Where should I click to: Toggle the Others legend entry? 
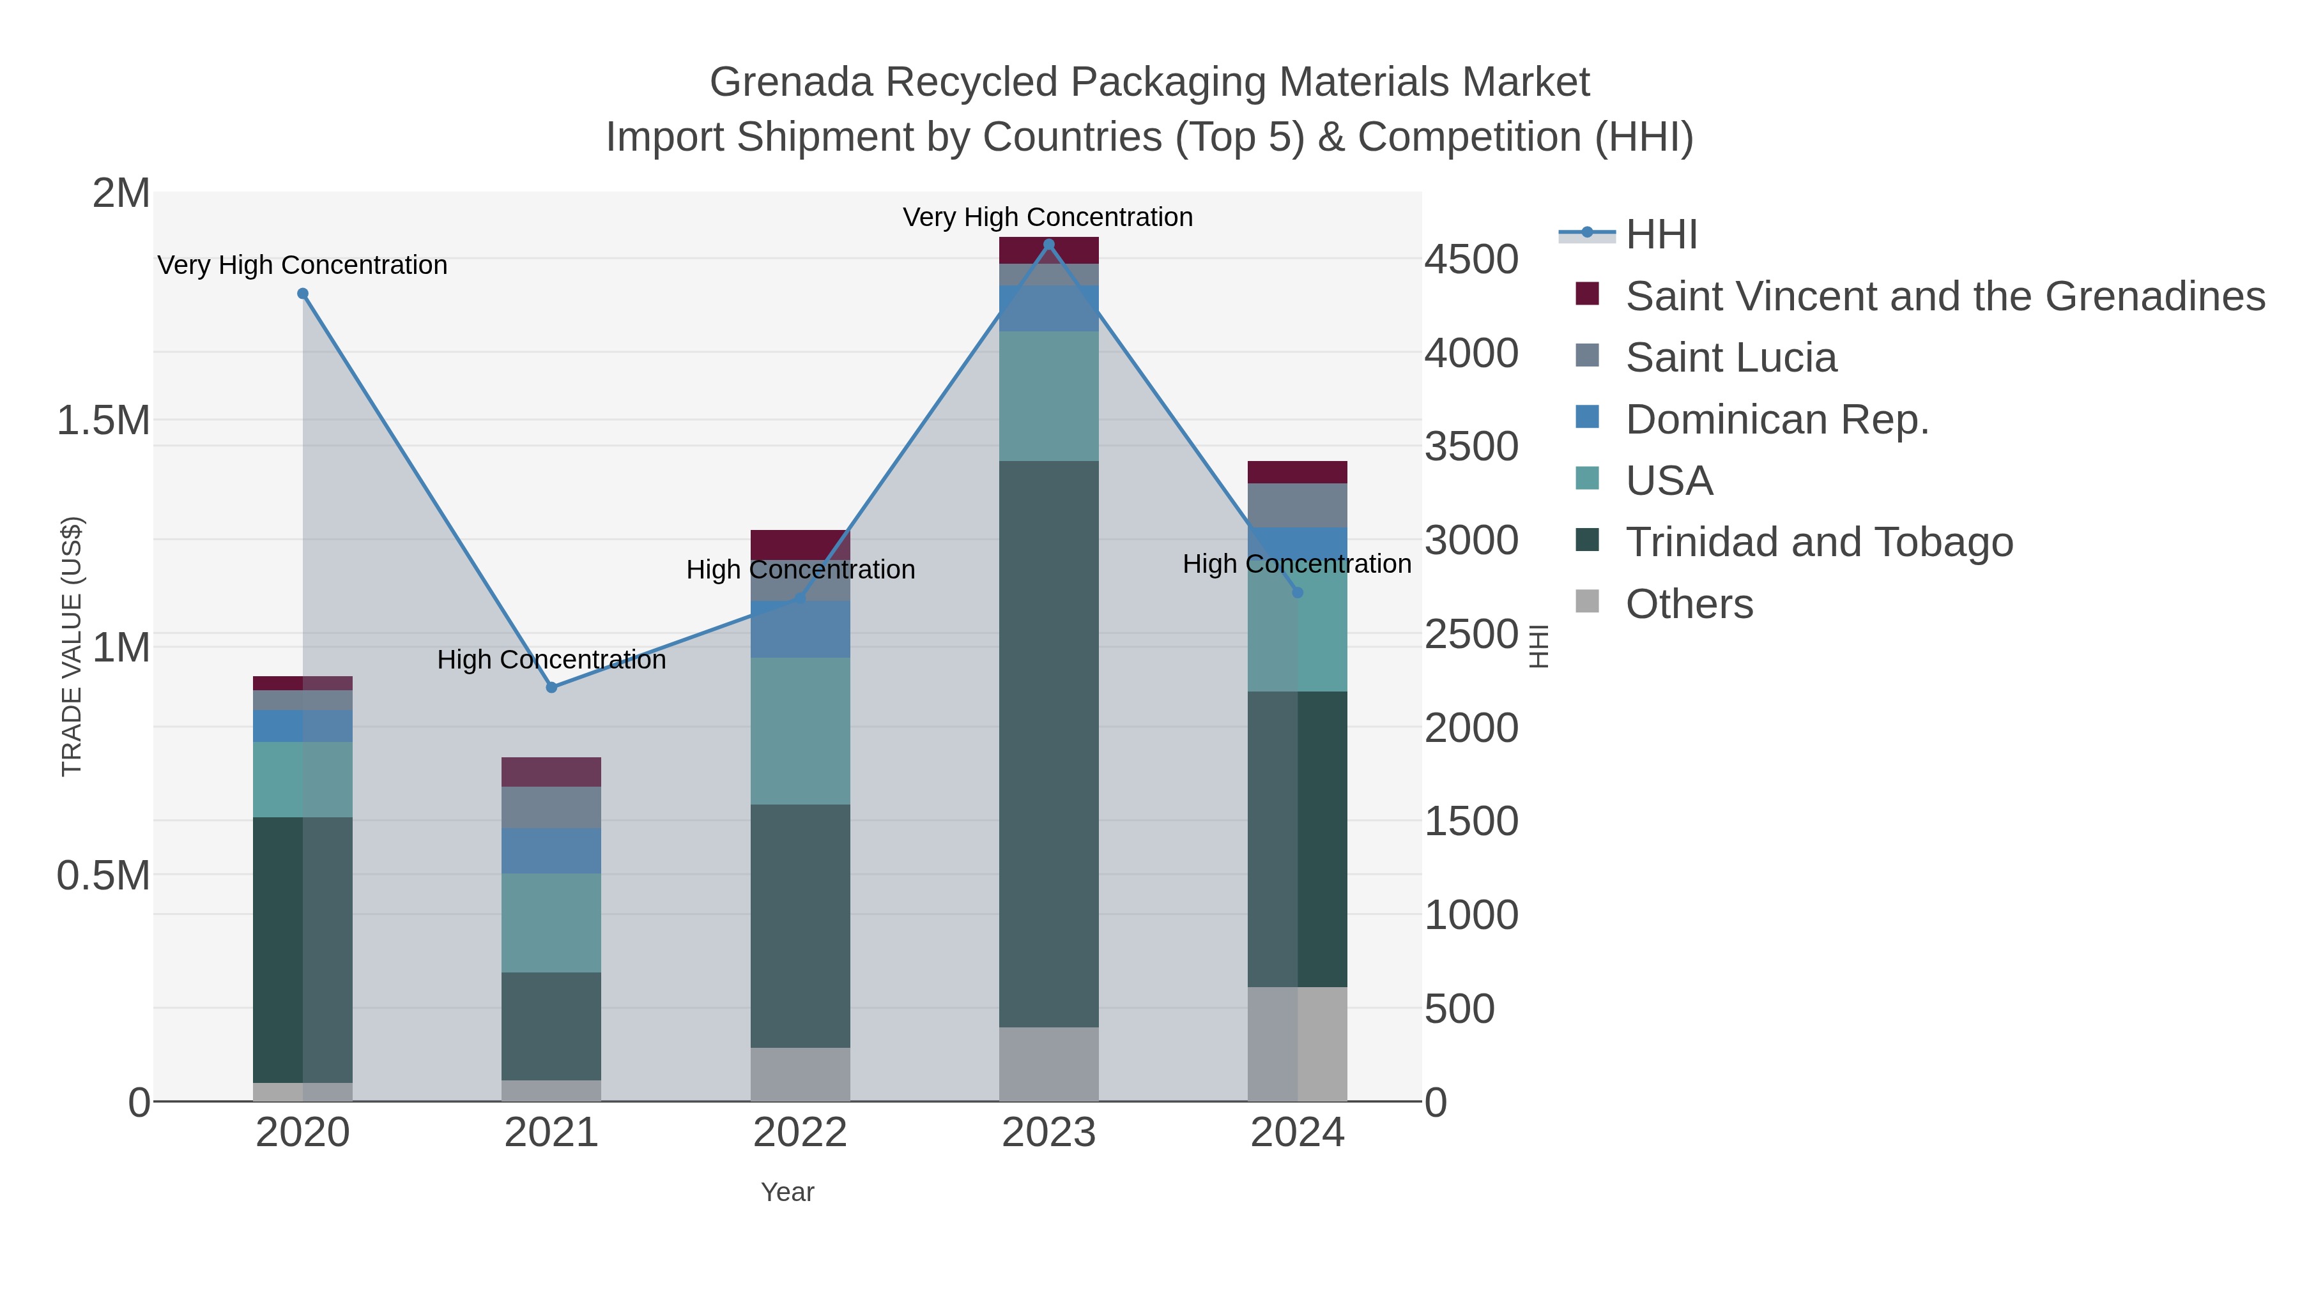(x=1664, y=604)
